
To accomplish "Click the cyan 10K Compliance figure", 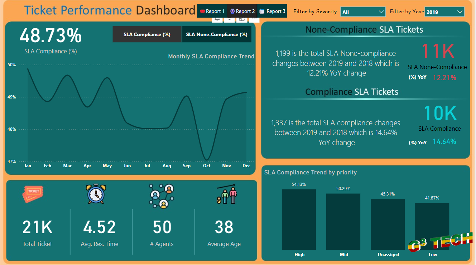I will pyautogui.click(x=440, y=113).
